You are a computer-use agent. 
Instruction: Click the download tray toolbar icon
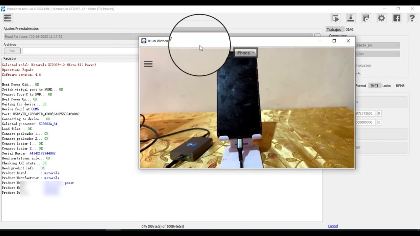350,18
